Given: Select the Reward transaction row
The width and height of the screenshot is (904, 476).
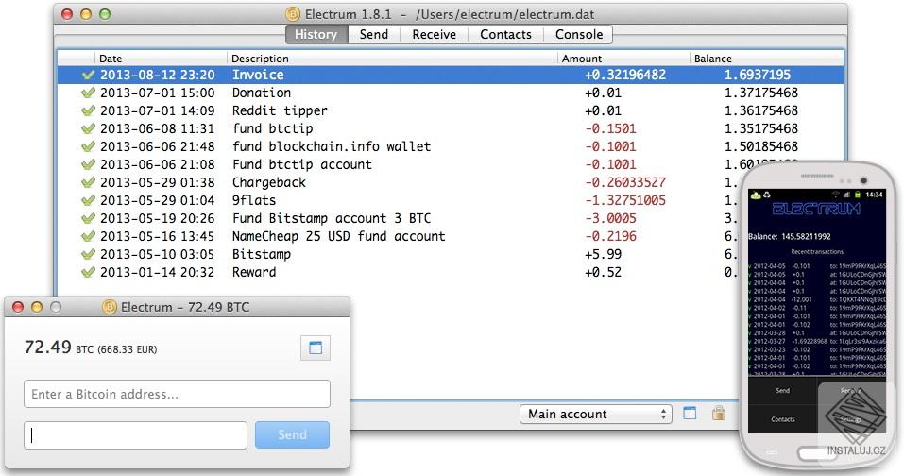Looking at the screenshot, I should [x=398, y=272].
